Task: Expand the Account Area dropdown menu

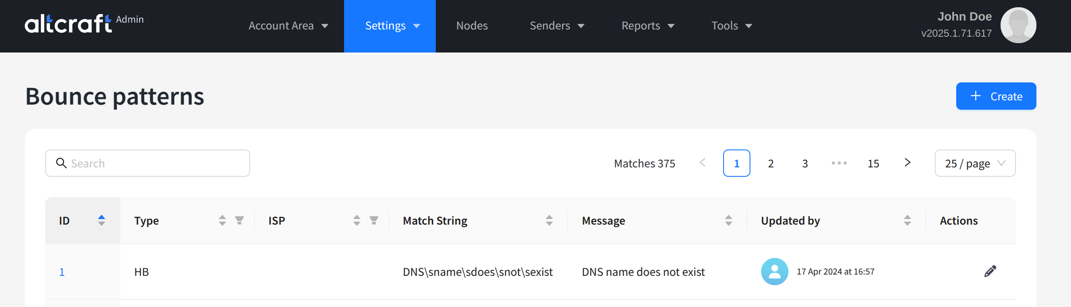Action: point(288,26)
